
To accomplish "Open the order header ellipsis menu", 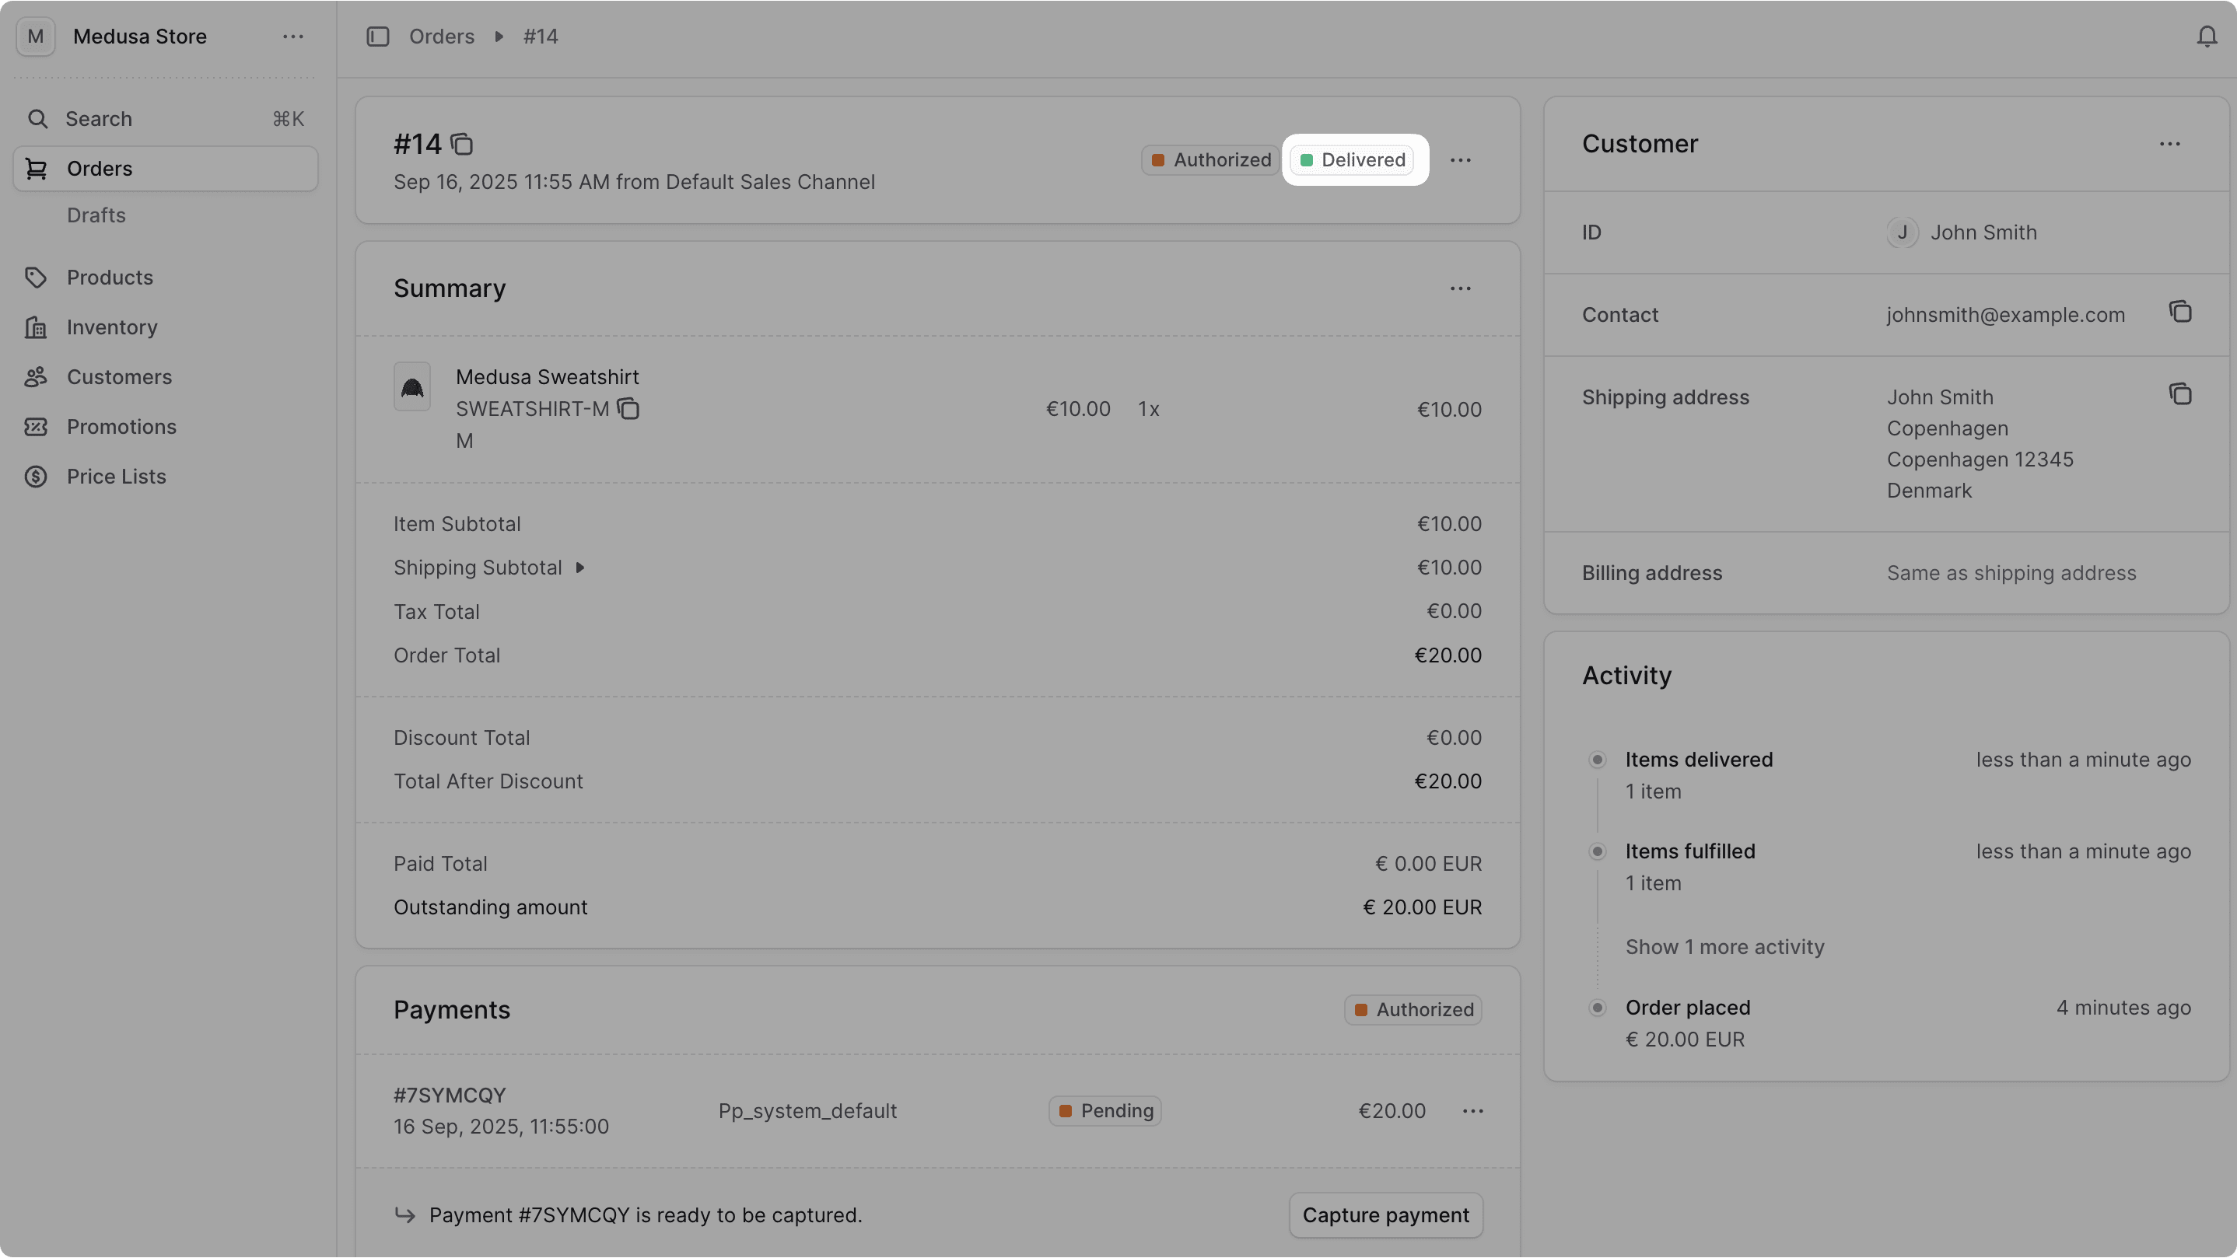I will [1461, 159].
